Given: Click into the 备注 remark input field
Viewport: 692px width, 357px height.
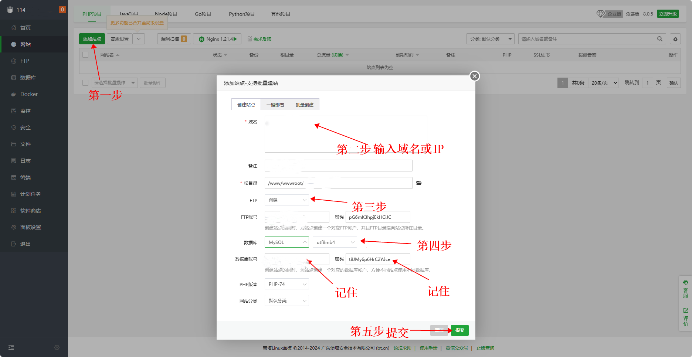Looking at the screenshot, I should pos(338,166).
